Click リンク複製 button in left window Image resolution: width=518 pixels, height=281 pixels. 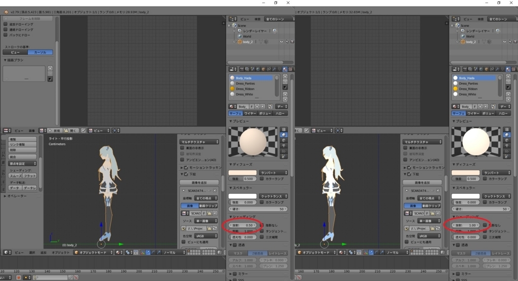tap(22, 144)
